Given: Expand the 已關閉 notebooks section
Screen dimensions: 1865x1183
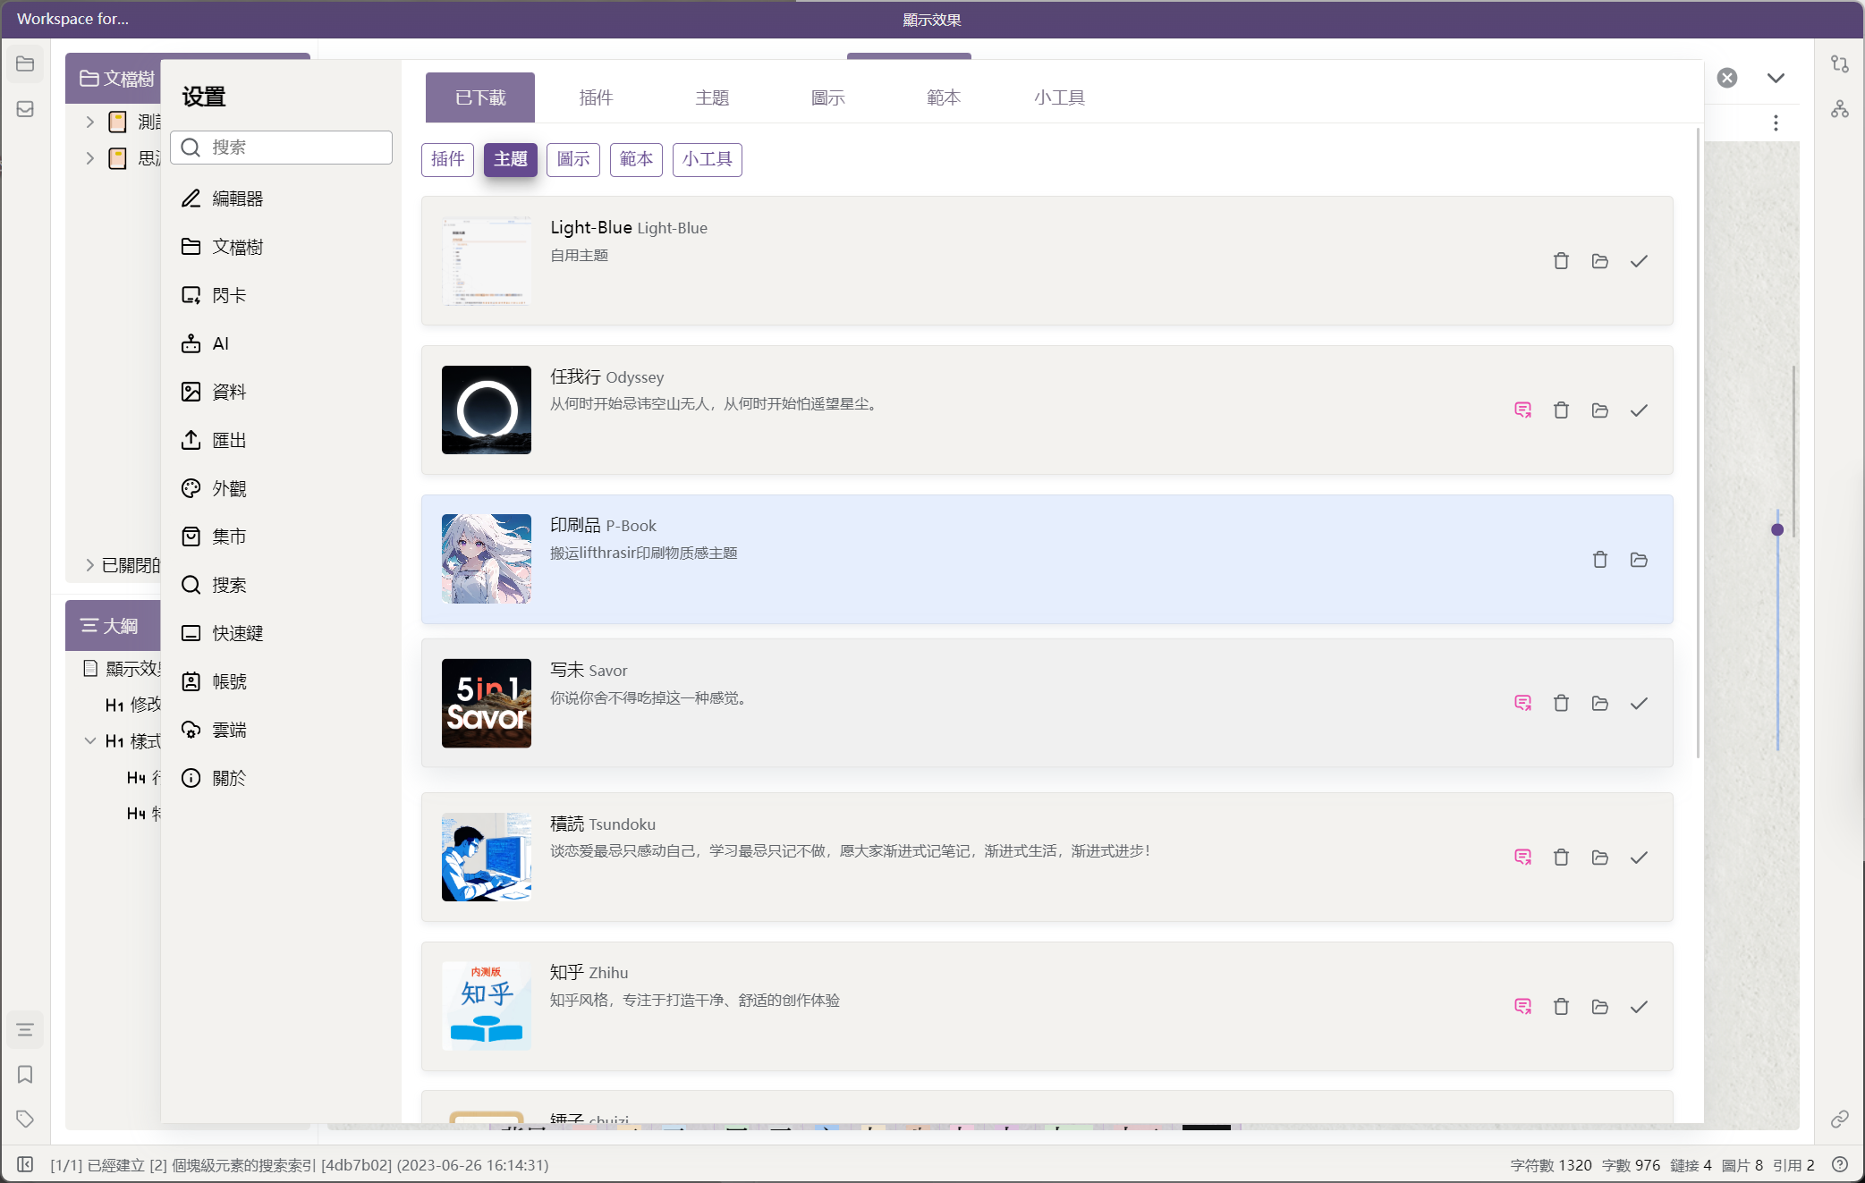Looking at the screenshot, I should pos(89,565).
